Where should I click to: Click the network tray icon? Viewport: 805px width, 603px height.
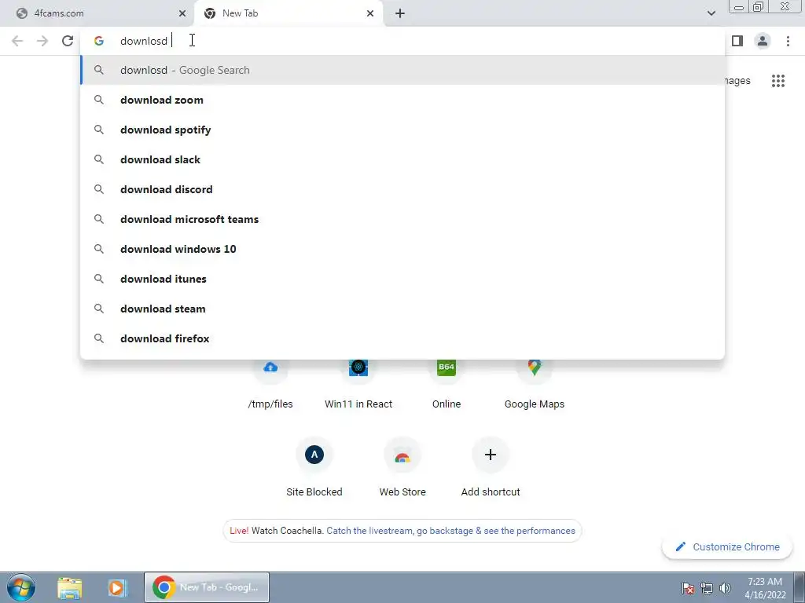pyautogui.click(x=707, y=588)
